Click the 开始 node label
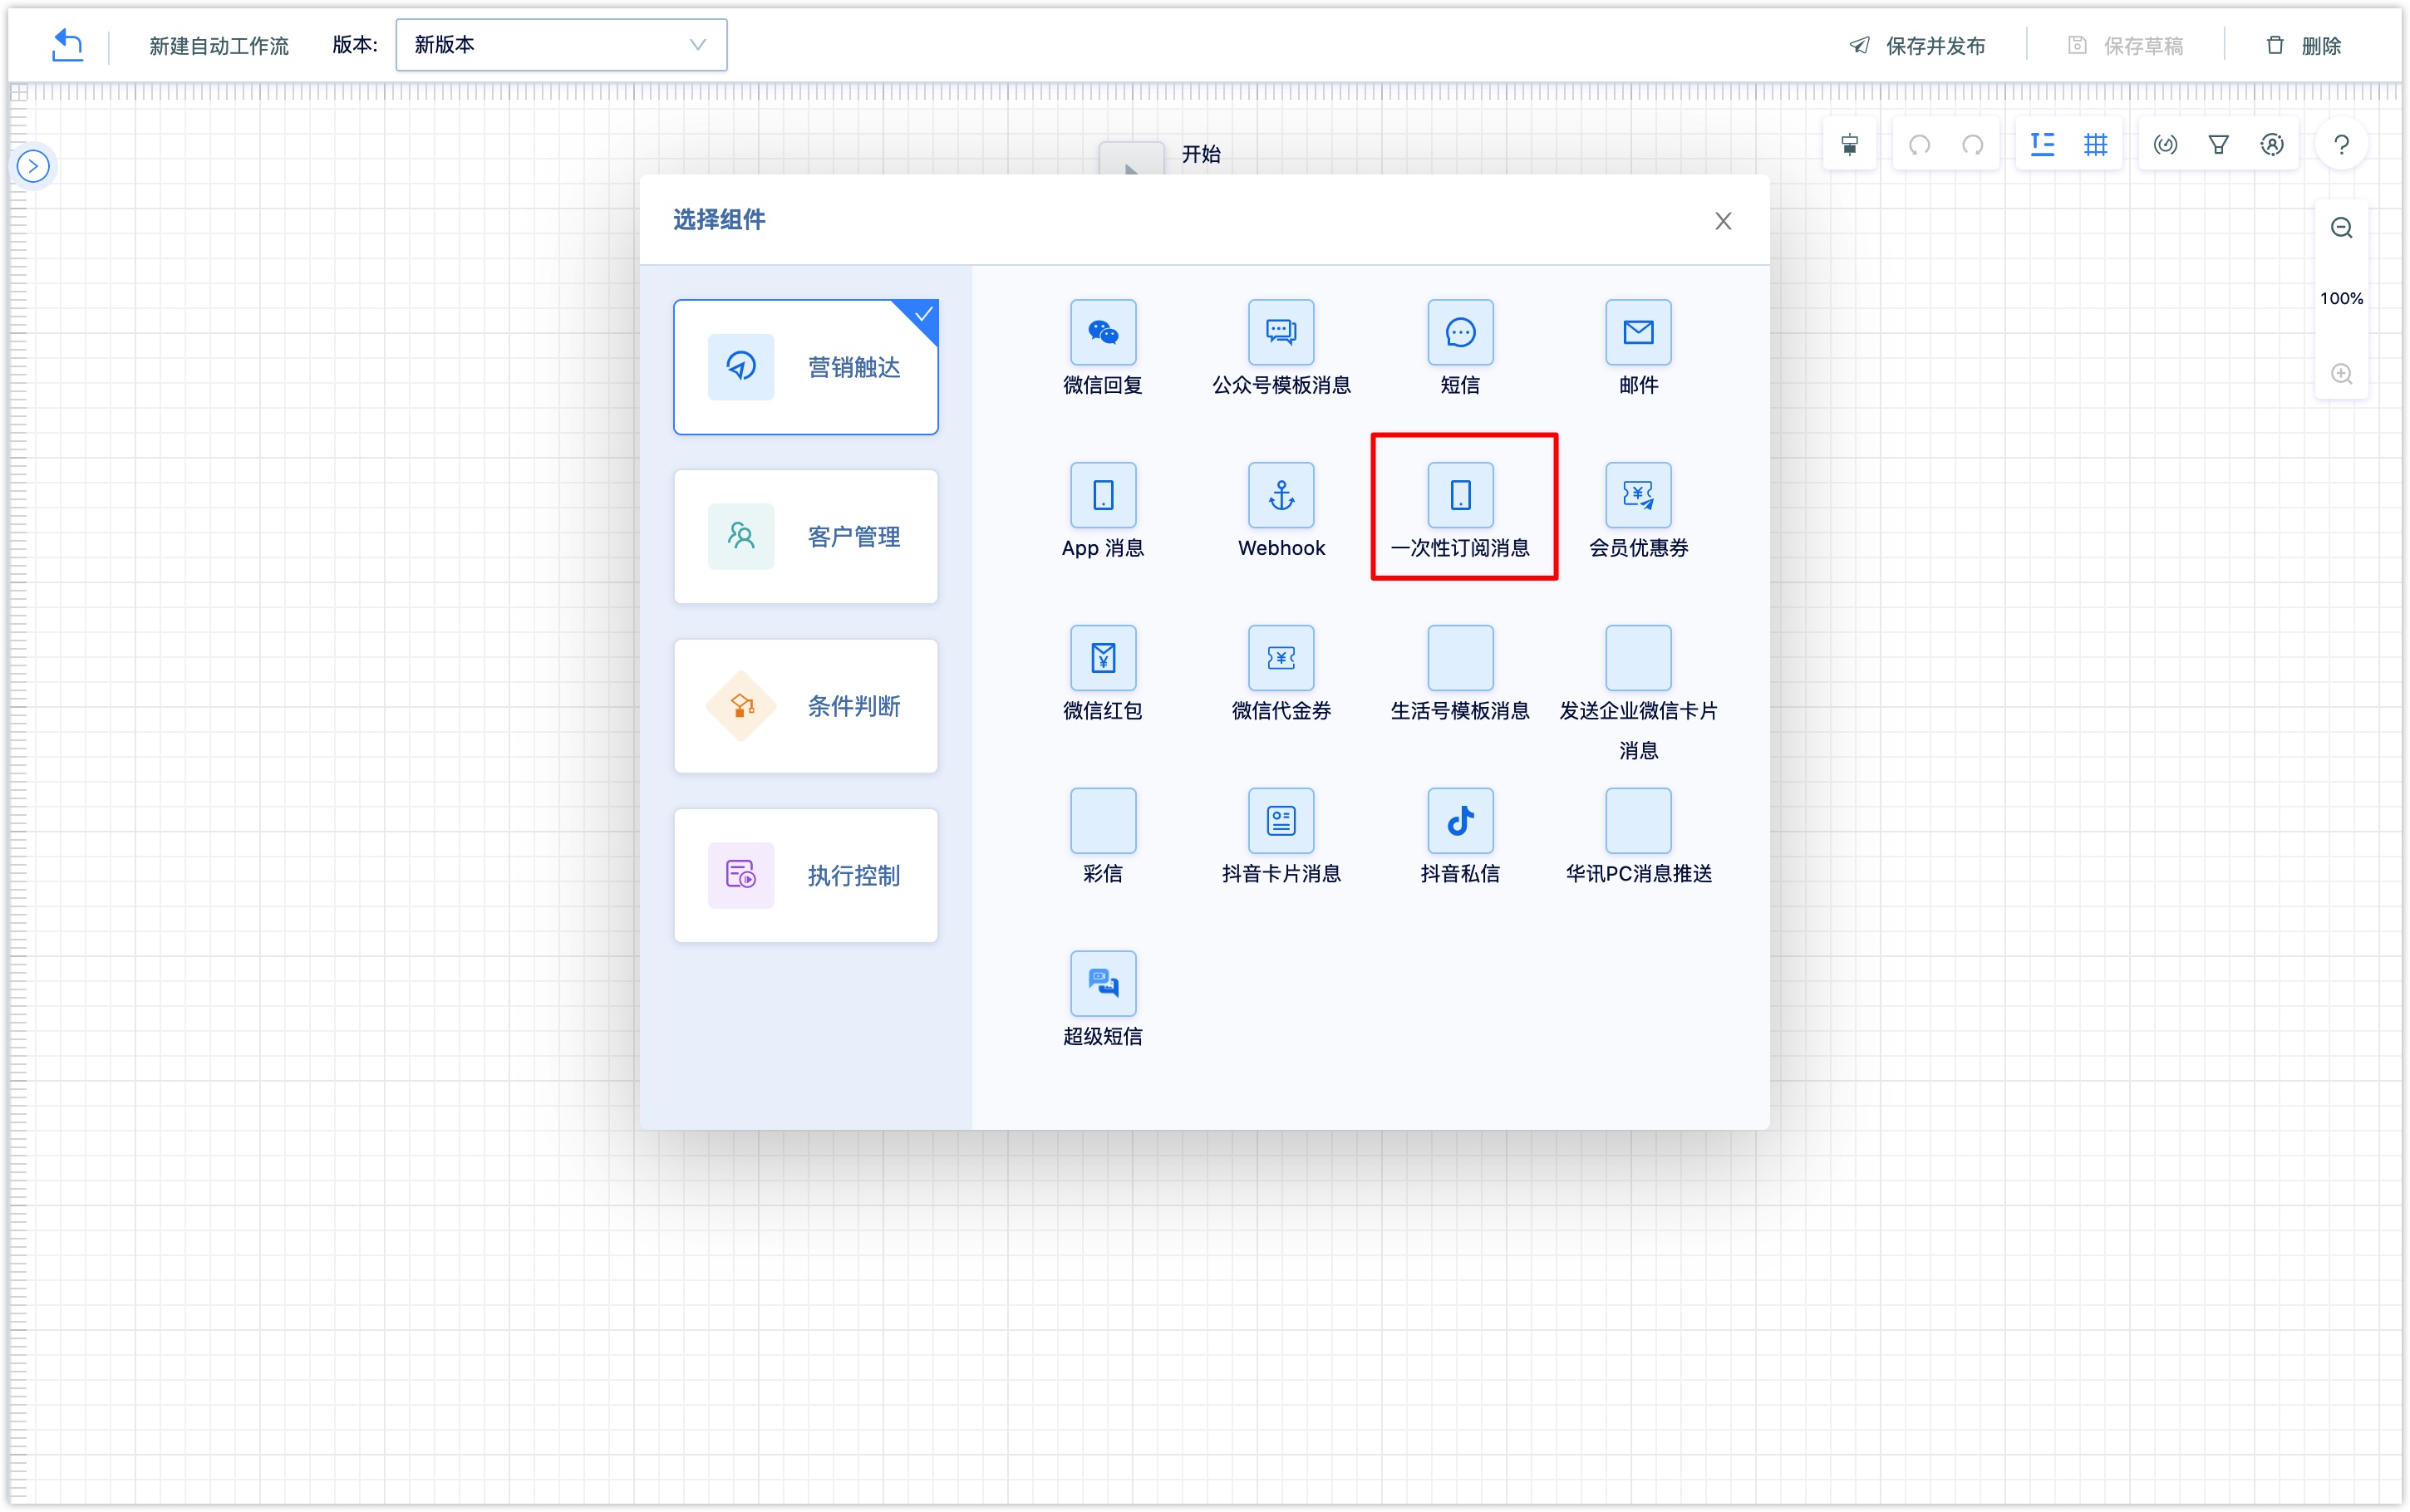Viewport: 2410px width, 1512px height. coord(1201,154)
